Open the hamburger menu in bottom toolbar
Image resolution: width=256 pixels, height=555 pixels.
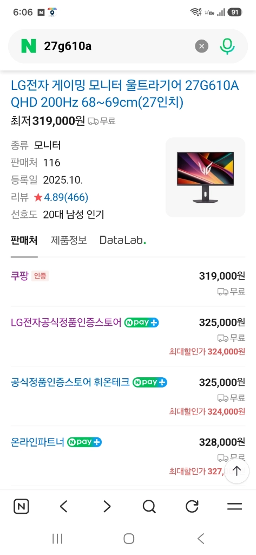point(234,507)
